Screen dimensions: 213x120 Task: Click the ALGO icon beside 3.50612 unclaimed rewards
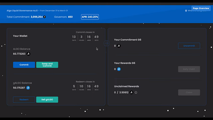point(131,92)
